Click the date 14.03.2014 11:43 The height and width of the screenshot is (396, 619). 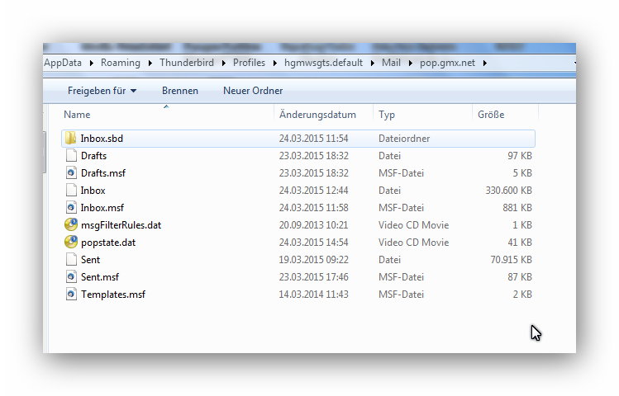(313, 295)
